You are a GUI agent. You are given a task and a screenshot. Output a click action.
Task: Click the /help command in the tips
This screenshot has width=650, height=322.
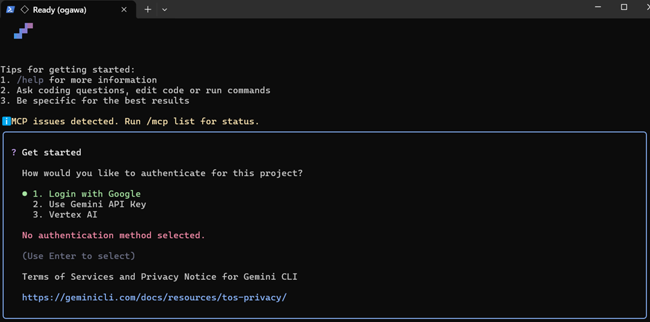[x=30, y=80]
